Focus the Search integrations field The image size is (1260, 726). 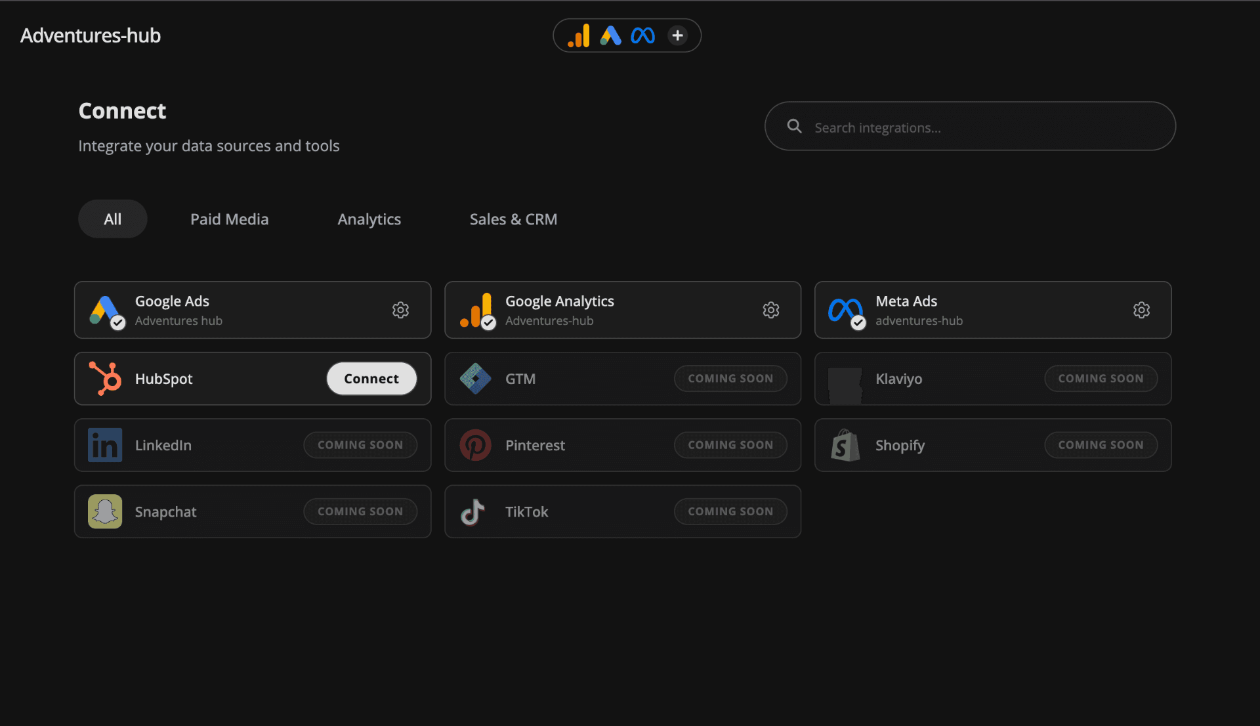pos(970,126)
